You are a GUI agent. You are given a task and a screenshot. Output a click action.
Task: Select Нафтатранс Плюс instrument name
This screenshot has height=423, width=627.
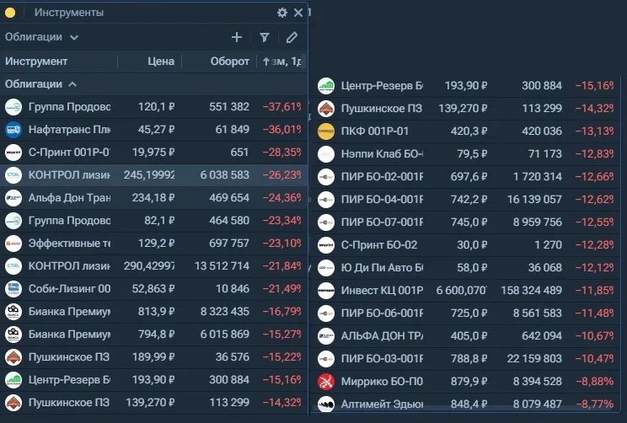tap(69, 130)
